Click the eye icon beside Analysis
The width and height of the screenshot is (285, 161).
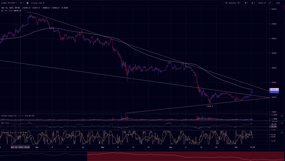pos(226,3)
